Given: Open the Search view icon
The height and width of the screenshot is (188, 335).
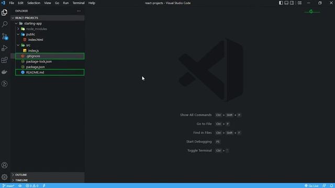Looking at the screenshot, I should coord(5,24).
